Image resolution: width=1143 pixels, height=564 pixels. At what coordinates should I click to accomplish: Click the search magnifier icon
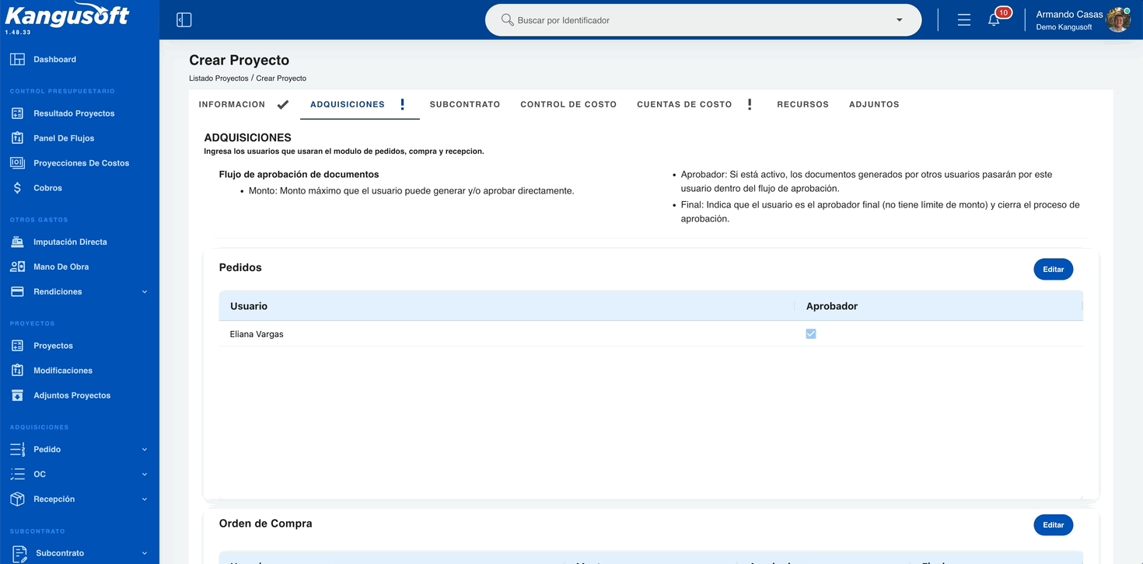click(507, 20)
